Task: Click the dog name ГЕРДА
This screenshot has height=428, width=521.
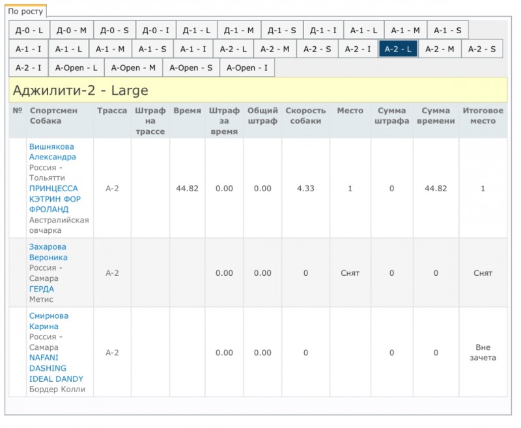Action: coord(42,289)
